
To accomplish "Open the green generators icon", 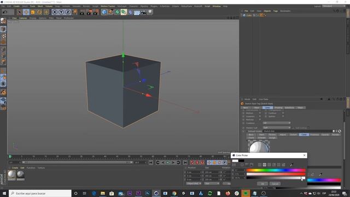I will [117, 12].
